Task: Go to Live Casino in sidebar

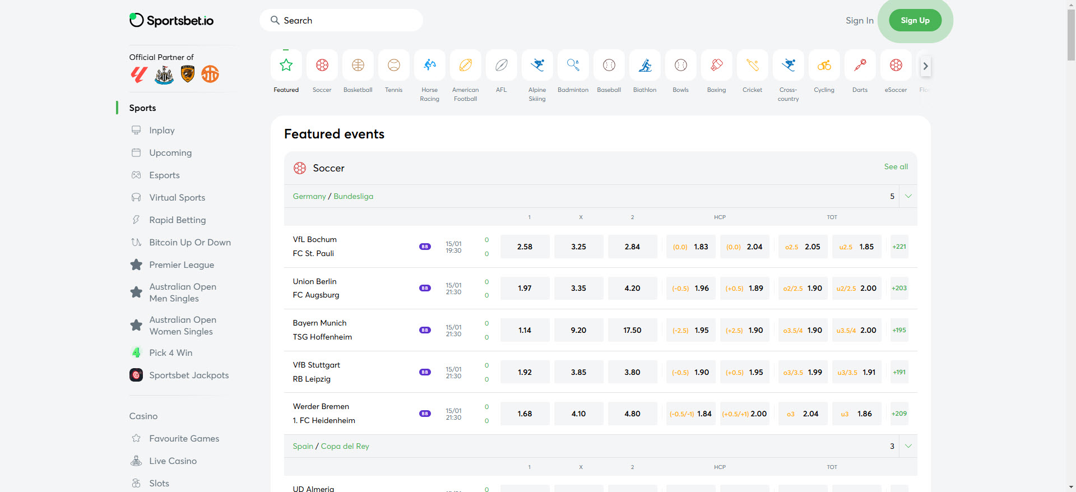Action: click(173, 461)
